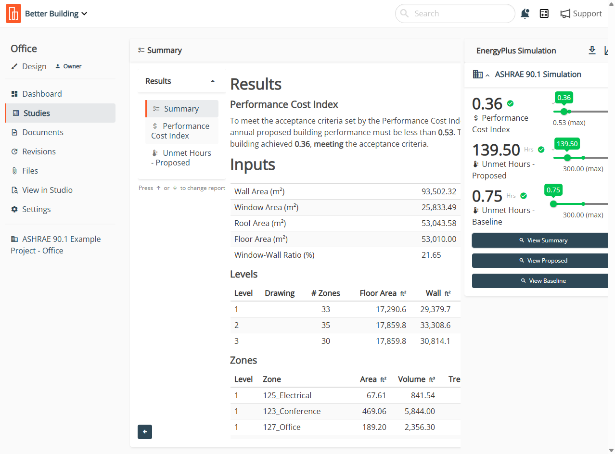The image size is (615, 454).
Task: Collapse the Results section expander
Action: tap(213, 81)
